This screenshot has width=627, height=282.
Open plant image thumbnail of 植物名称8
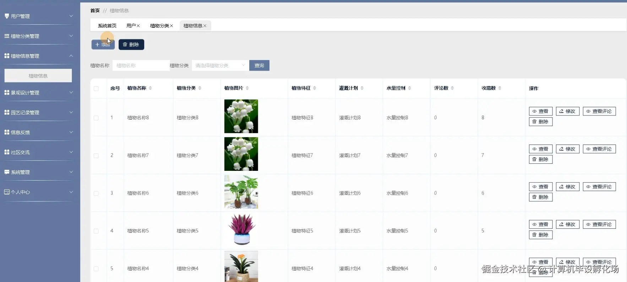click(x=241, y=116)
